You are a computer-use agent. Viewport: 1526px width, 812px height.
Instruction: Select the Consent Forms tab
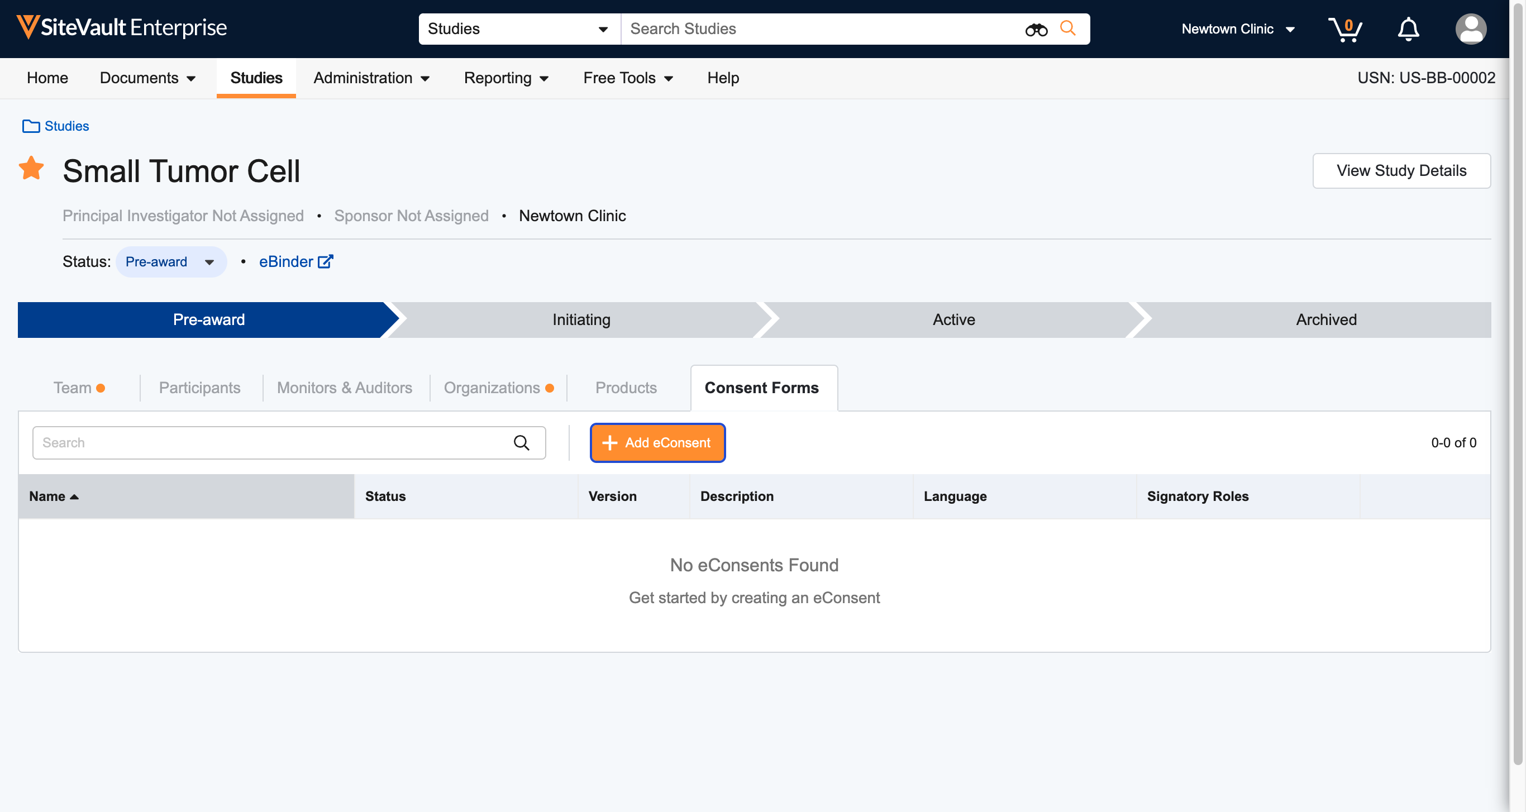pos(764,388)
